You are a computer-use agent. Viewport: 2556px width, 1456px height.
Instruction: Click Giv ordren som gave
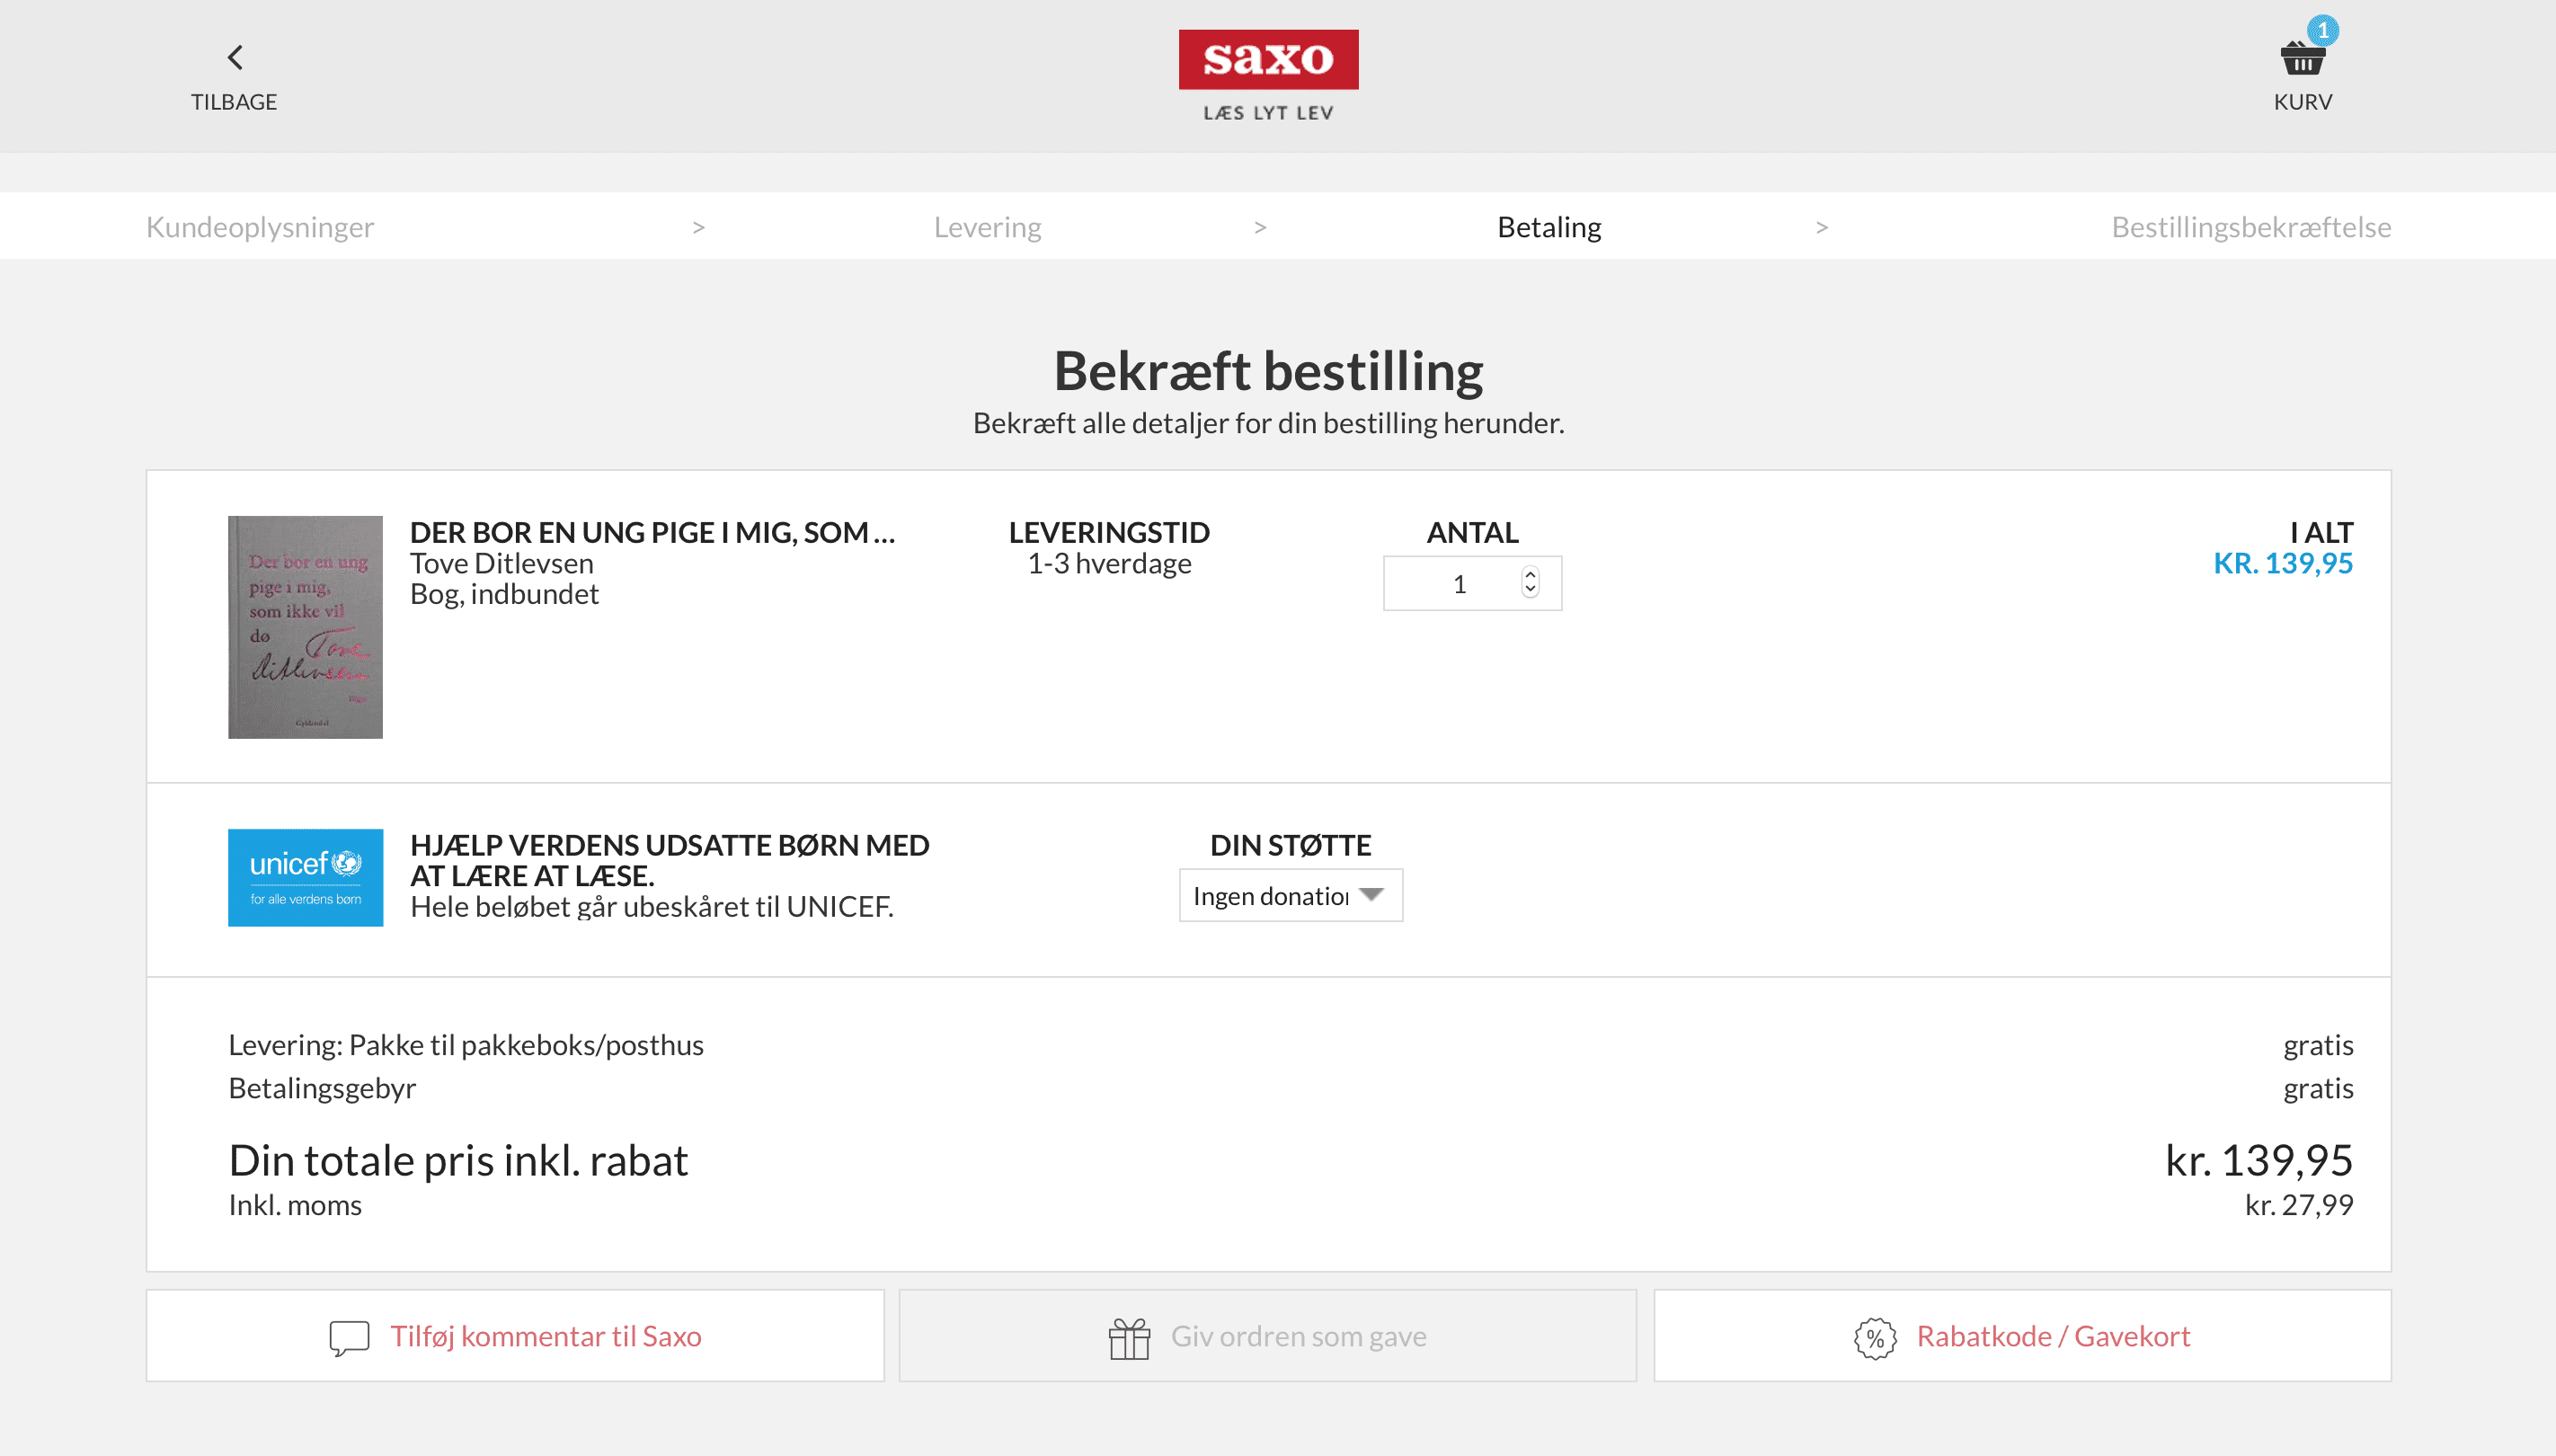coord(1298,1336)
